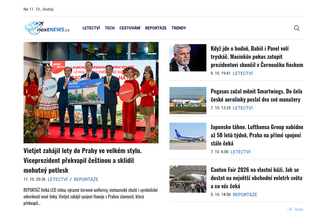Open the Canton Fair 2026 article
This screenshot has width=328, height=218.
tap(256, 178)
